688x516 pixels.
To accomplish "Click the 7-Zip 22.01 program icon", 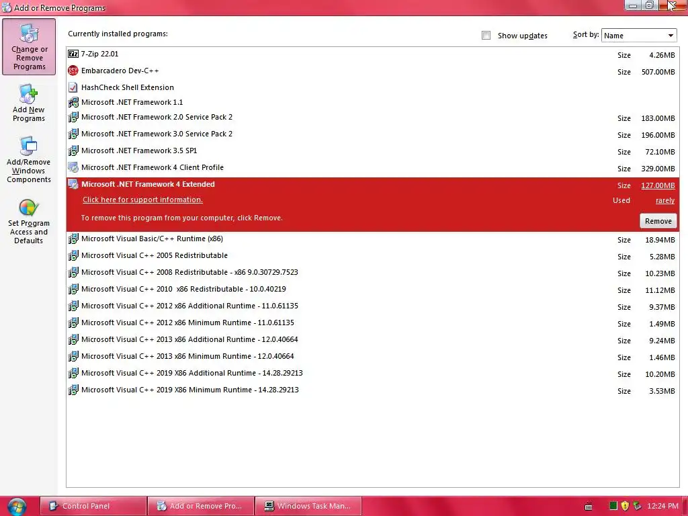I will (73, 54).
